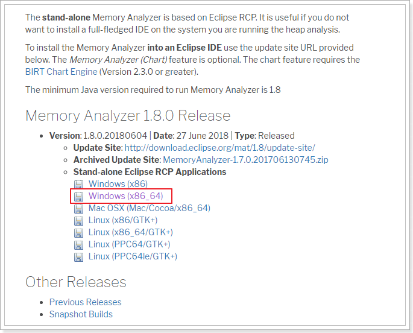The width and height of the screenshot is (413, 333).
Task: Download the Windows (x86) stand-alone build
Action: coord(118,184)
